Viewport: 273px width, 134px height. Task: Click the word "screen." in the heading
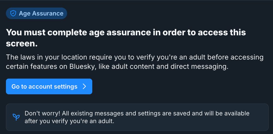22,44
